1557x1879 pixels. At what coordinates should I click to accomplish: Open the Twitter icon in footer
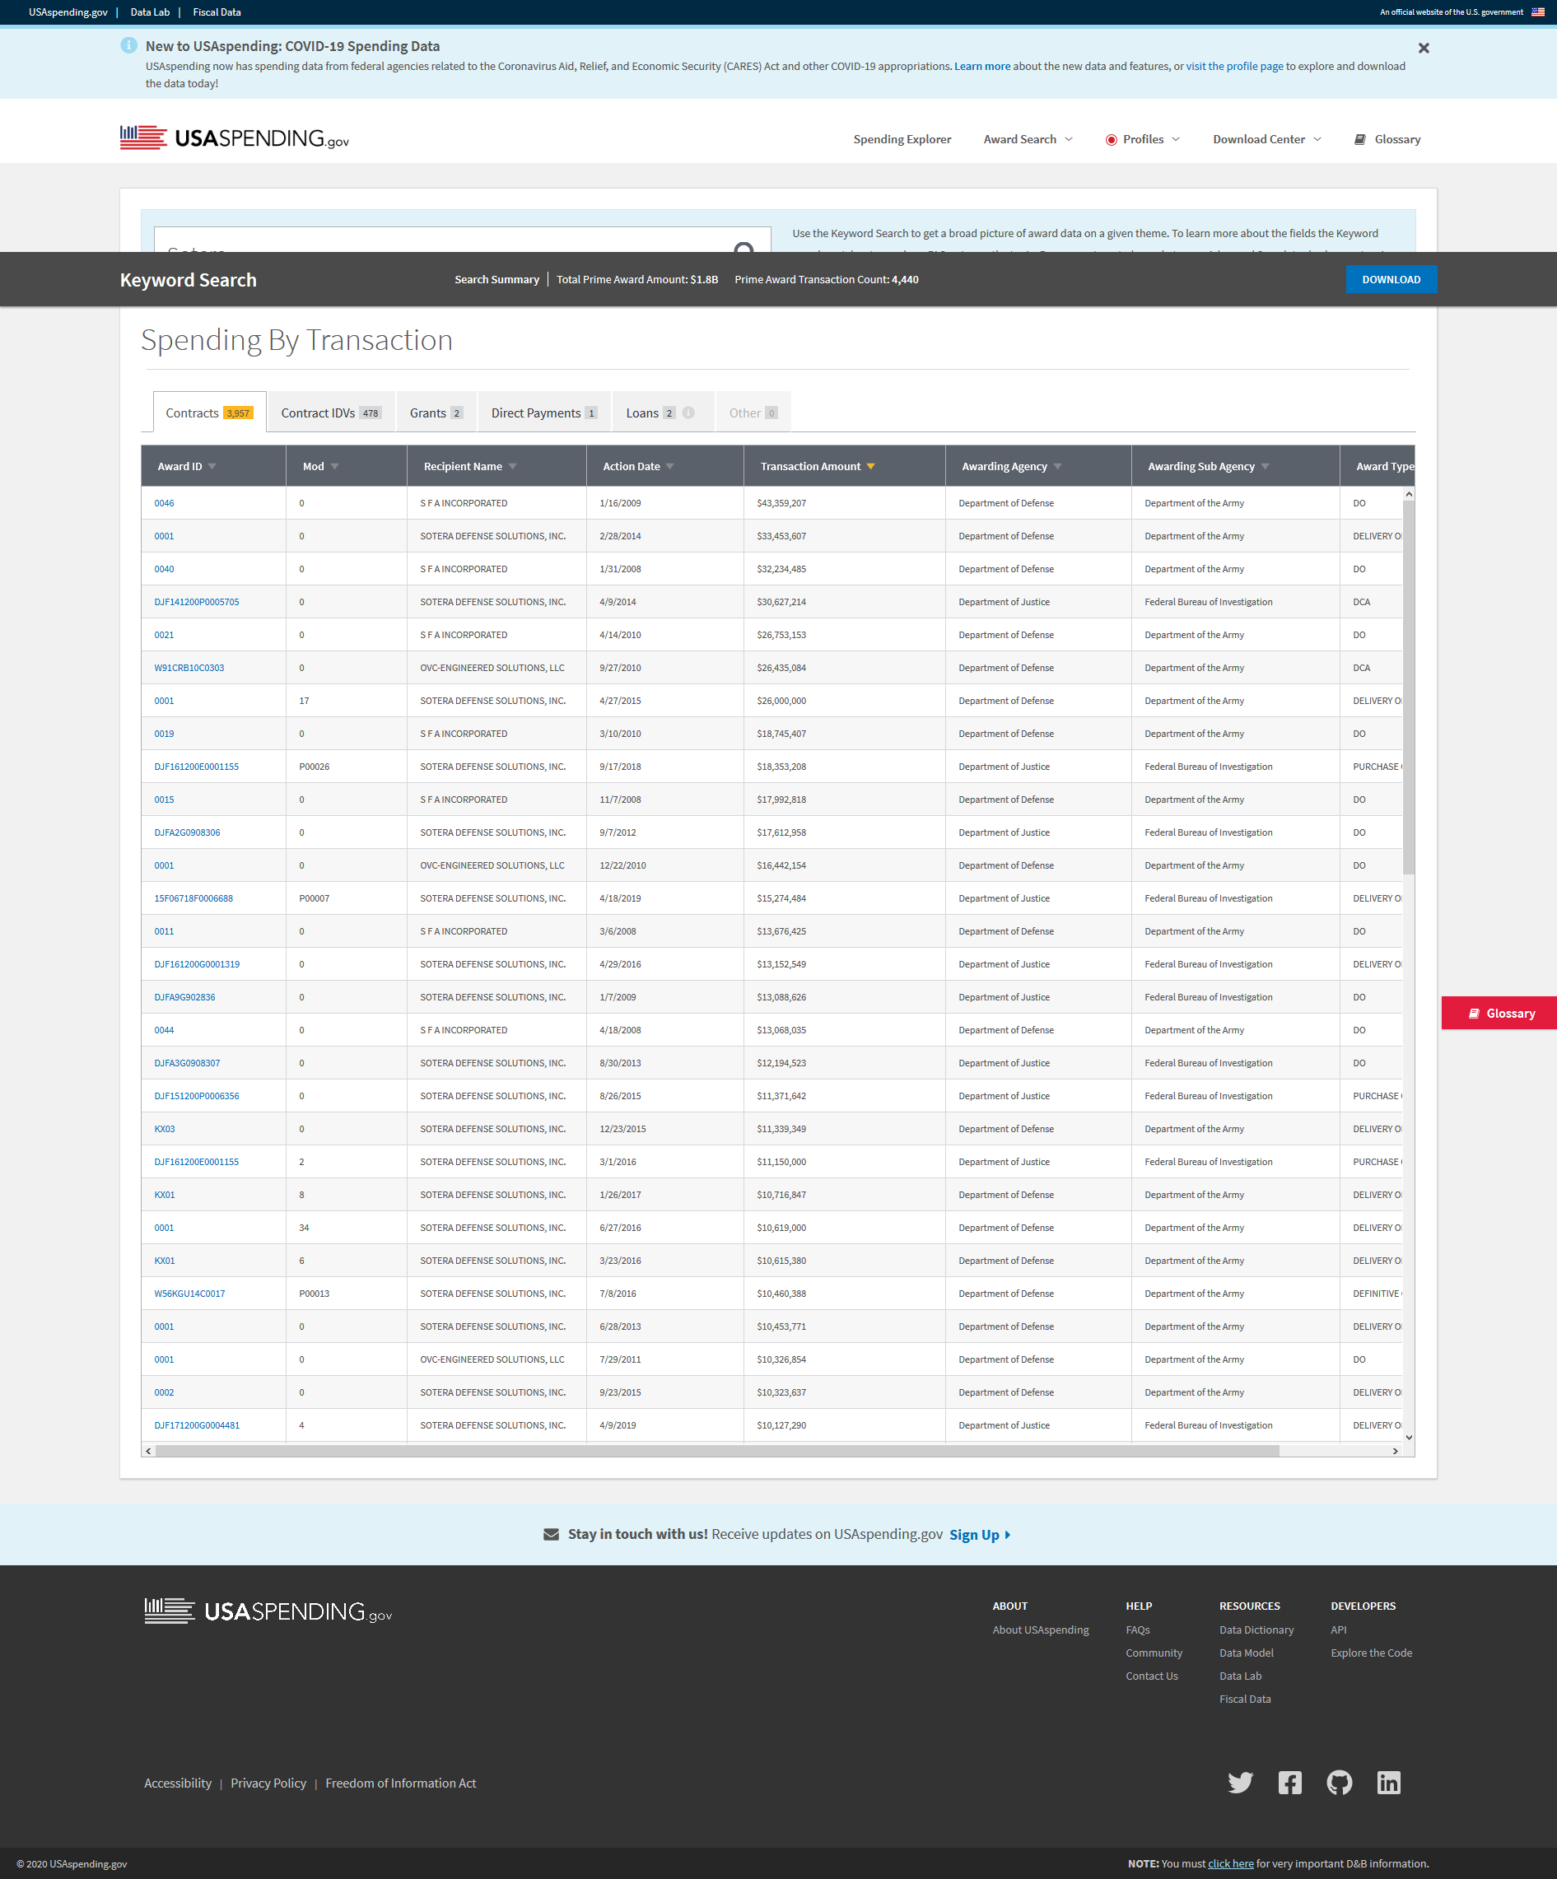coord(1240,1783)
